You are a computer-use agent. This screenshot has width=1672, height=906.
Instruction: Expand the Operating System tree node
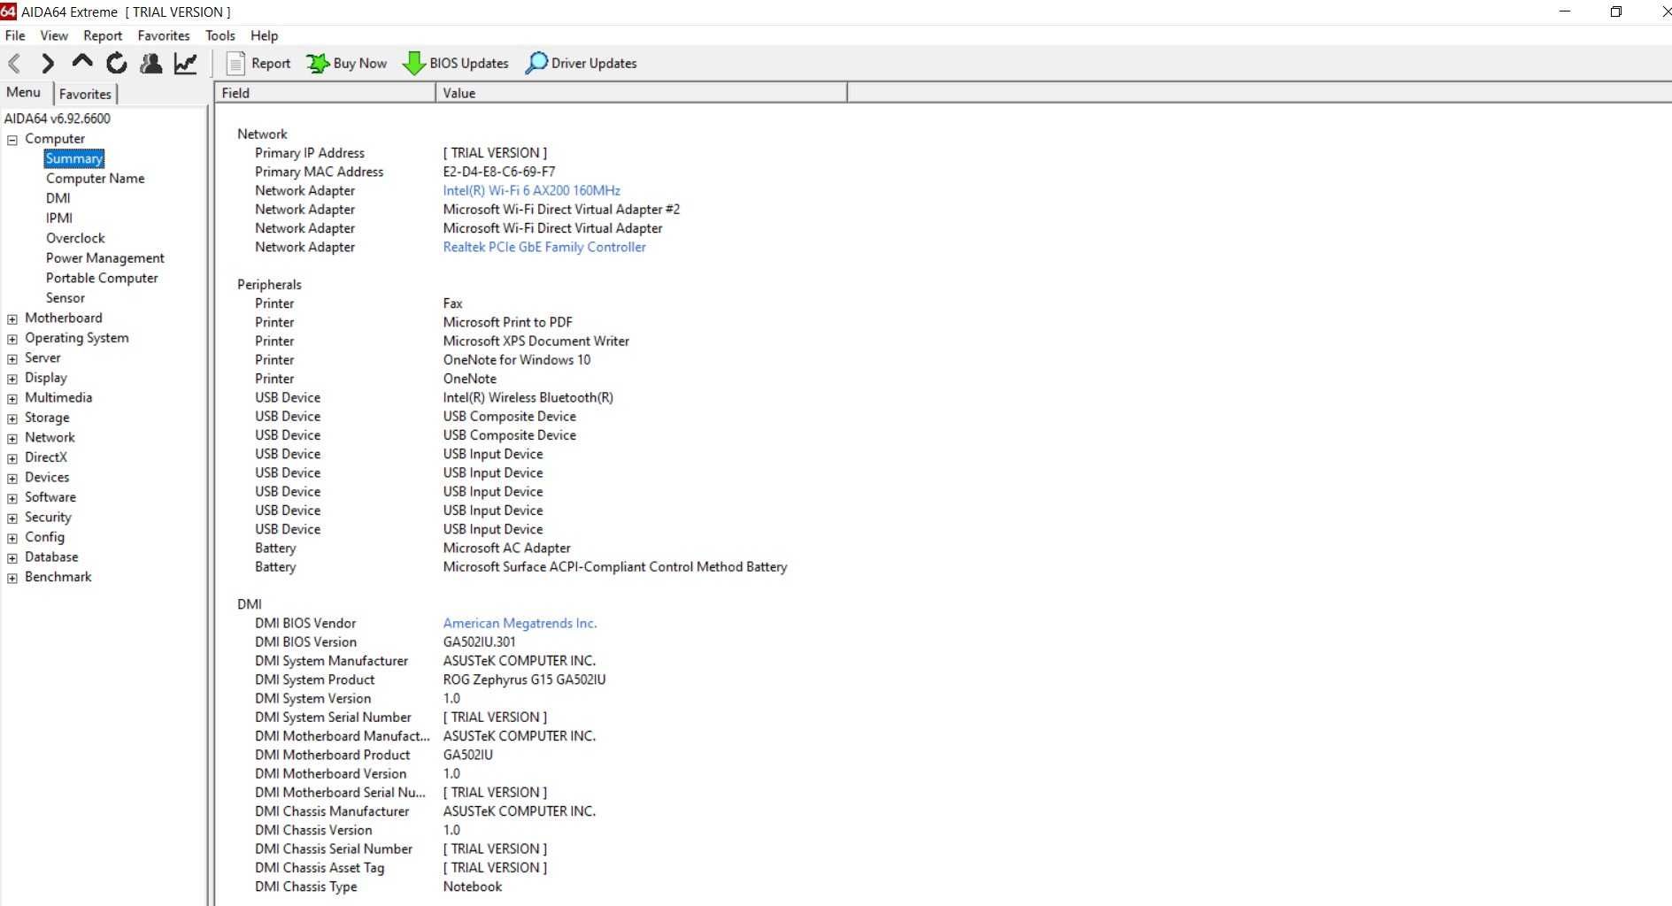click(12, 339)
